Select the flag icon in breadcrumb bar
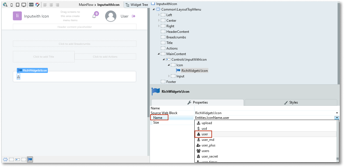 click(30, 159)
